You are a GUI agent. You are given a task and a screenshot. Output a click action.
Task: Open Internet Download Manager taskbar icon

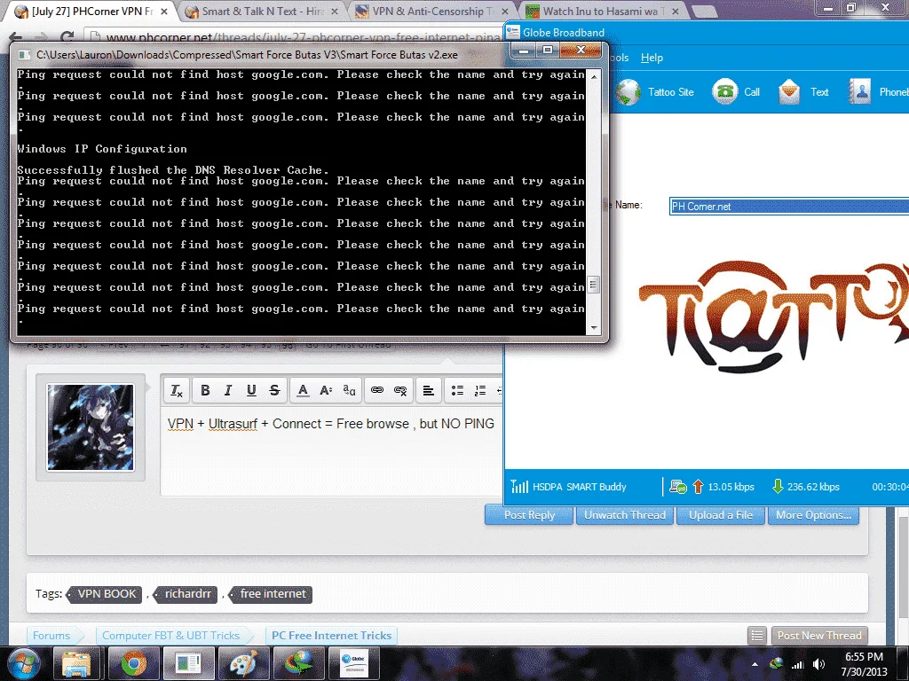pyautogui.click(x=298, y=663)
